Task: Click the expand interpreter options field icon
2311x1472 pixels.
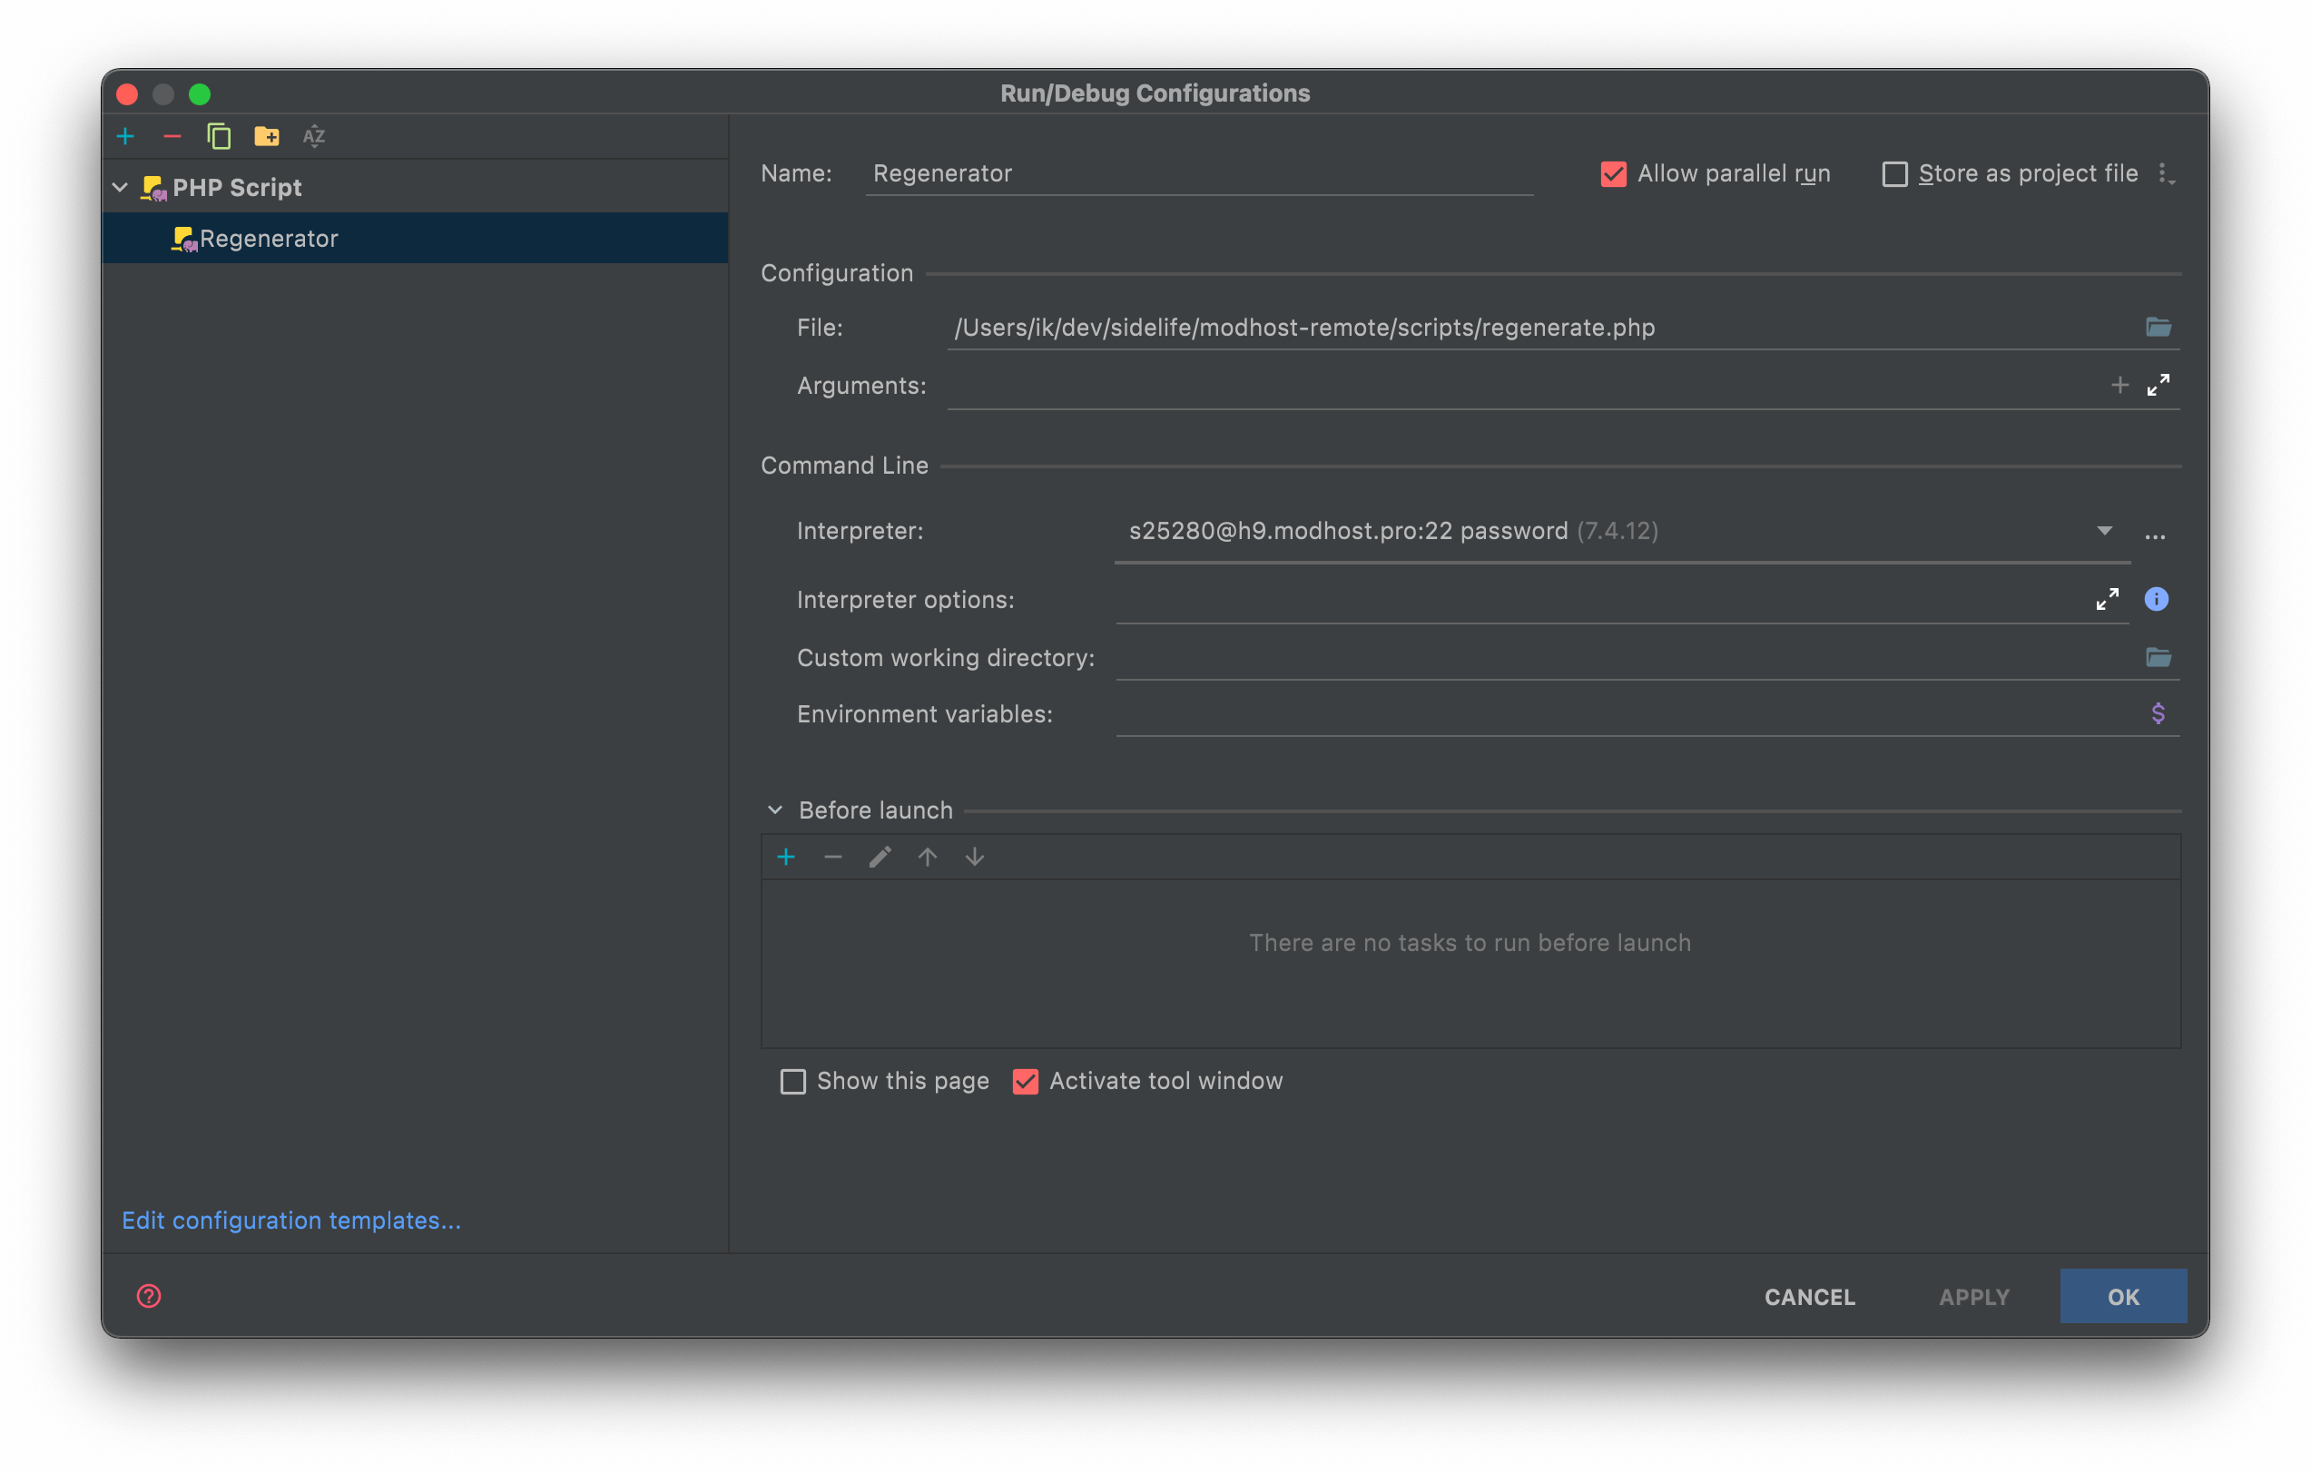Action: click(2107, 598)
